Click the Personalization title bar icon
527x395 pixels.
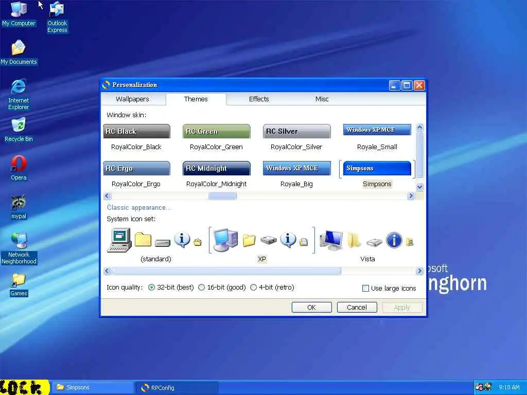click(106, 85)
